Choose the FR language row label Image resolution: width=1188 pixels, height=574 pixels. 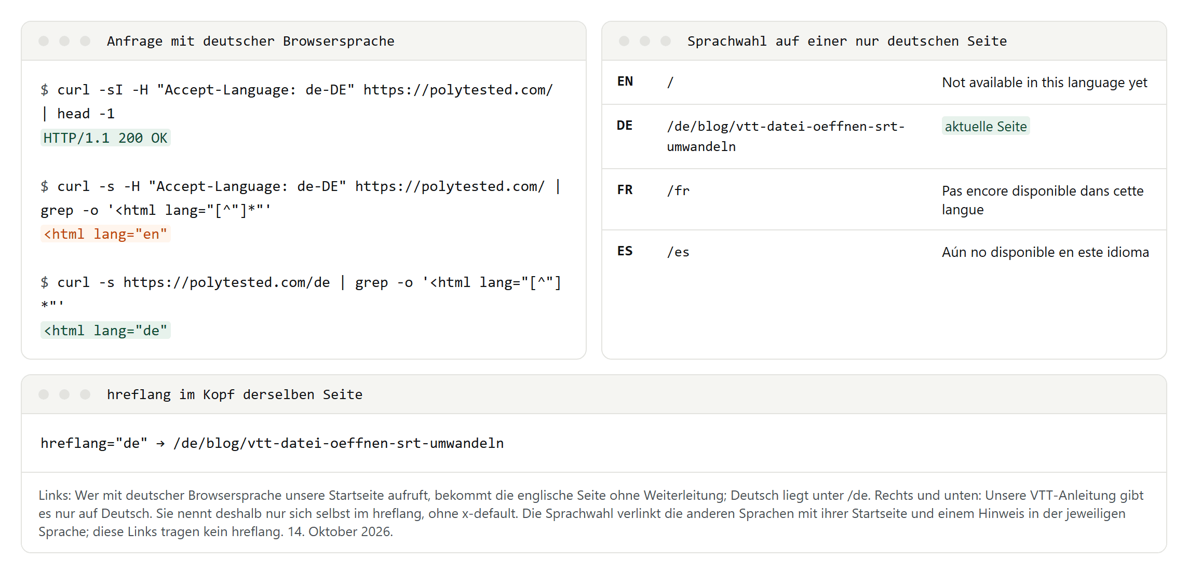coord(625,190)
